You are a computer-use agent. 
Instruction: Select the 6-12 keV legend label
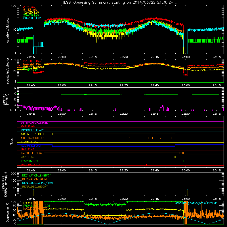[x=30, y=10]
